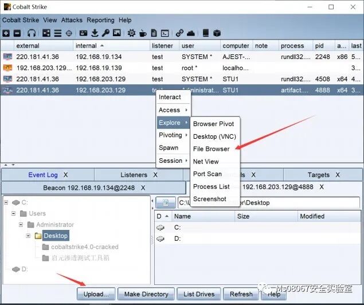This screenshot has height=305, width=364.
Task: Click the document macro toolbar icon
Action: tap(154, 33)
